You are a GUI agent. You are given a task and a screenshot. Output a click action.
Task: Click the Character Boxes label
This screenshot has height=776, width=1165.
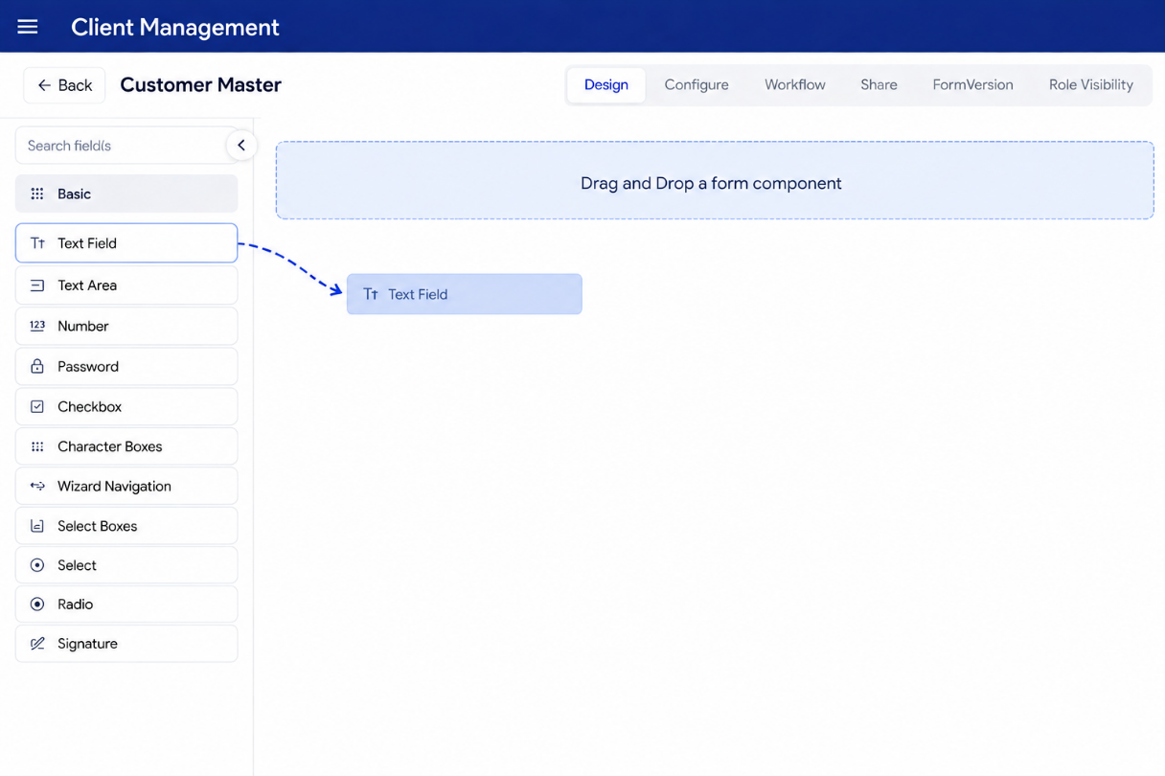tap(110, 446)
